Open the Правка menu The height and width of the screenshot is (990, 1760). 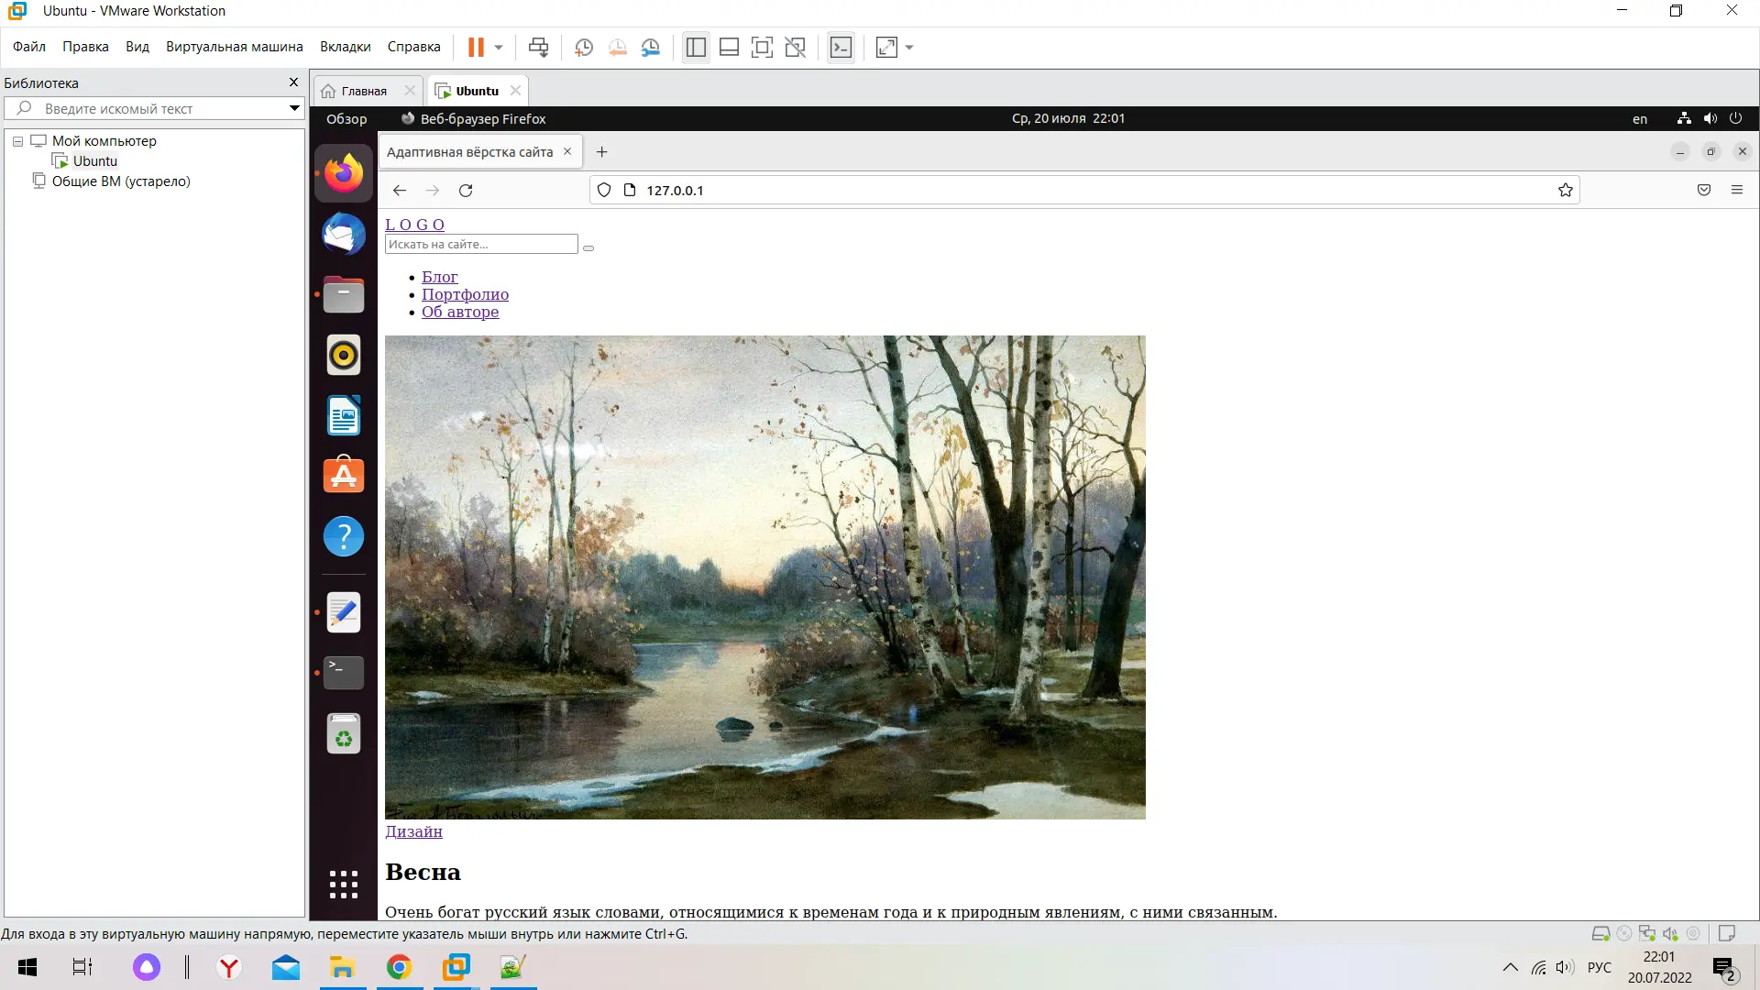pos(85,47)
